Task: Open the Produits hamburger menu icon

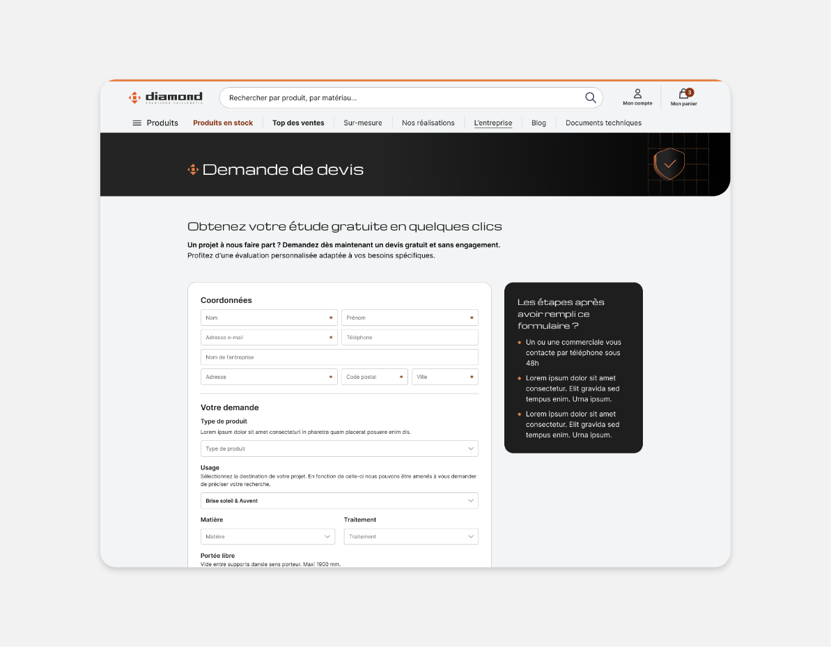Action: (x=137, y=123)
